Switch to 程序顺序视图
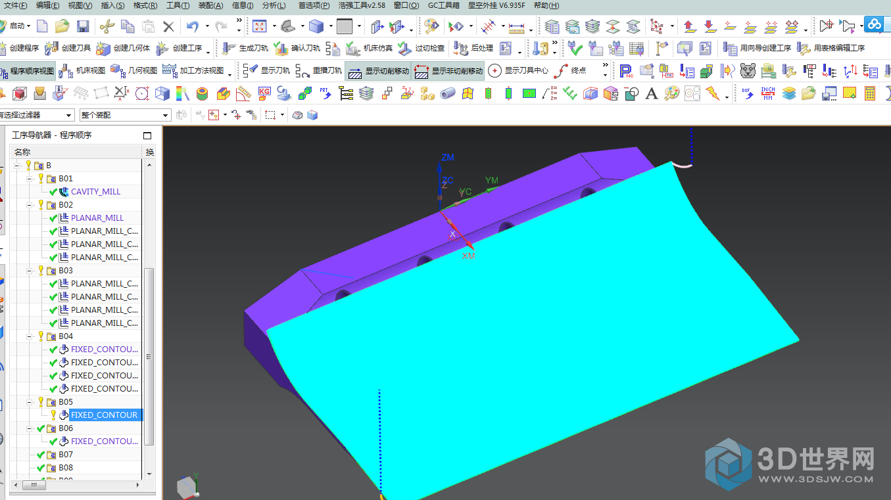 click(x=27, y=71)
